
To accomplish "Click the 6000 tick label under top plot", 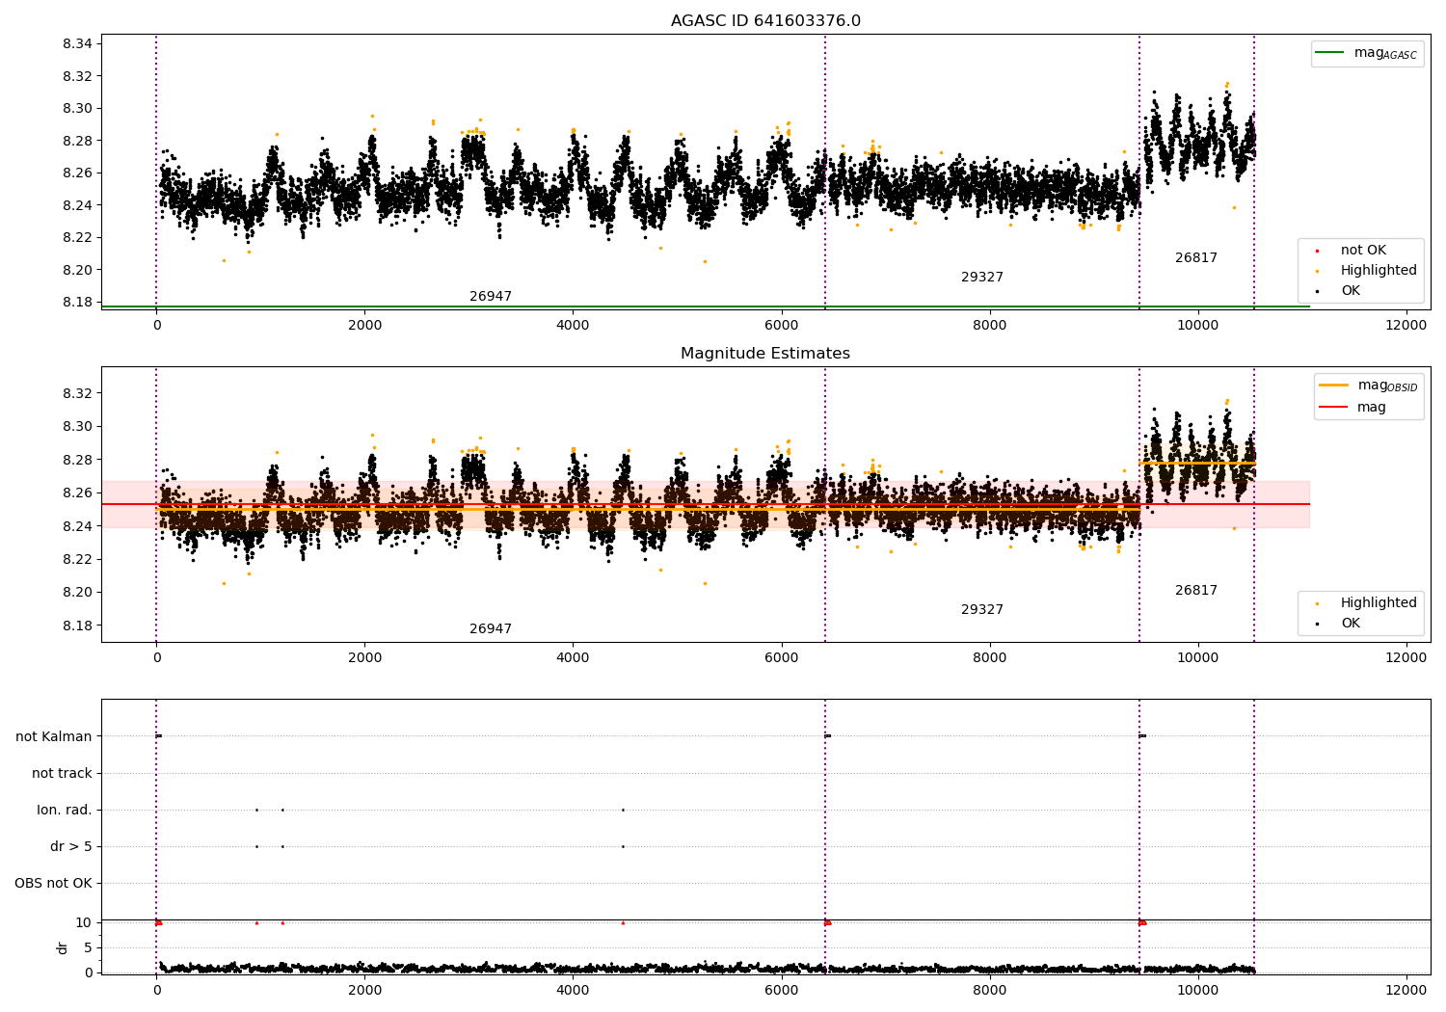I will pyautogui.click(x=781, y=325).
